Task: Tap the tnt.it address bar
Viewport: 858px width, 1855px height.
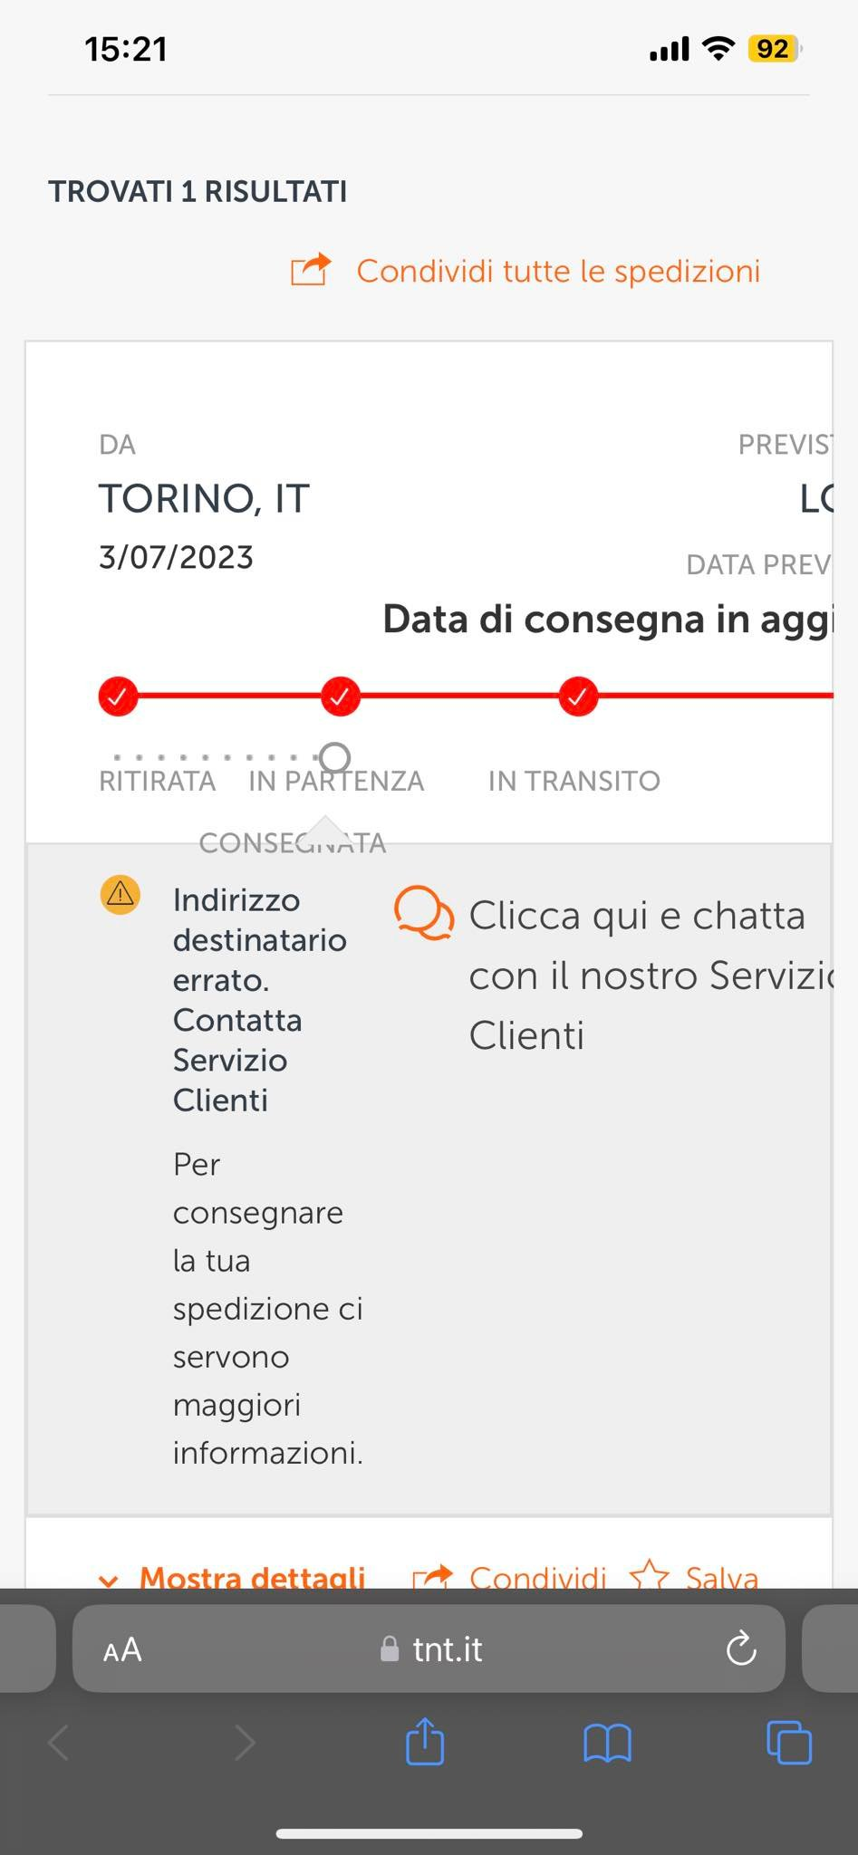Action: 433,1649
